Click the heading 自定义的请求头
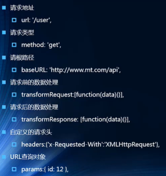 [31, 132]
